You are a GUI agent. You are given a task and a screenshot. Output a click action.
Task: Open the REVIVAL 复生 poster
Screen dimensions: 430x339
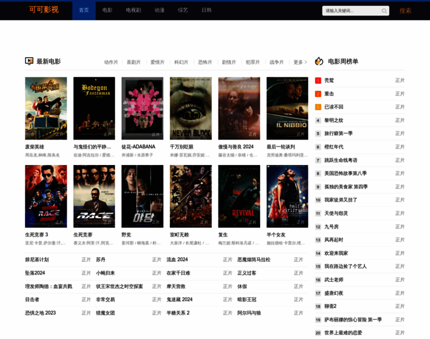tap(239, 196)
